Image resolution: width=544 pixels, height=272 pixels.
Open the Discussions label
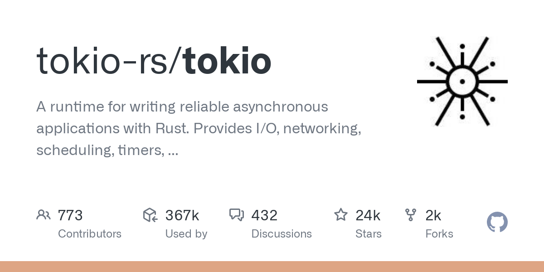(282, 234)
